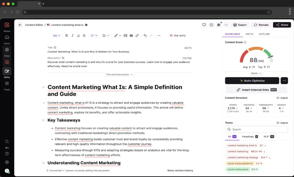Select the All terms filter tab
The width and height of the screenshot is (294, 177).
tap(232, 137)
